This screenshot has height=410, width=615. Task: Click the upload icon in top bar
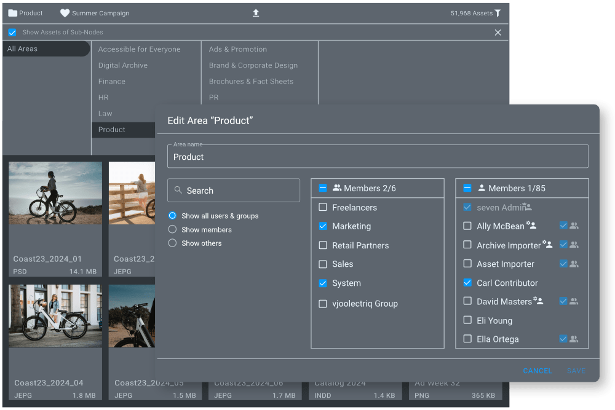(x=256, y=13)
